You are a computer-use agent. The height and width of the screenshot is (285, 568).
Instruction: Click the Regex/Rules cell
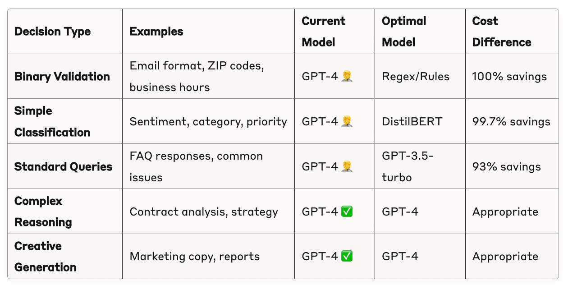click(416, 76)
